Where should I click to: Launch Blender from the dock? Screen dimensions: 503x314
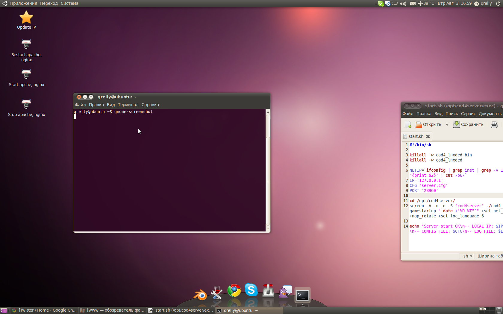point(200,295)
